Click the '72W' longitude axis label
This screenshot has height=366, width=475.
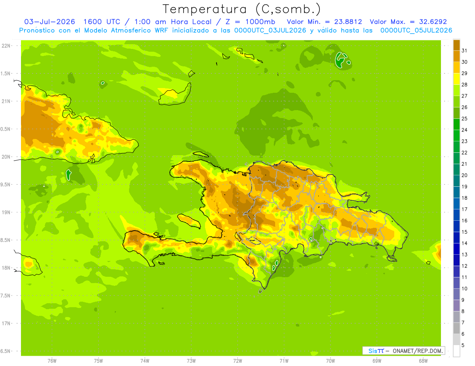point(238,361)
